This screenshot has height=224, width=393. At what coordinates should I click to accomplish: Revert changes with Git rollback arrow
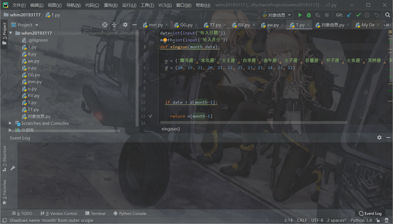point(376,15)
